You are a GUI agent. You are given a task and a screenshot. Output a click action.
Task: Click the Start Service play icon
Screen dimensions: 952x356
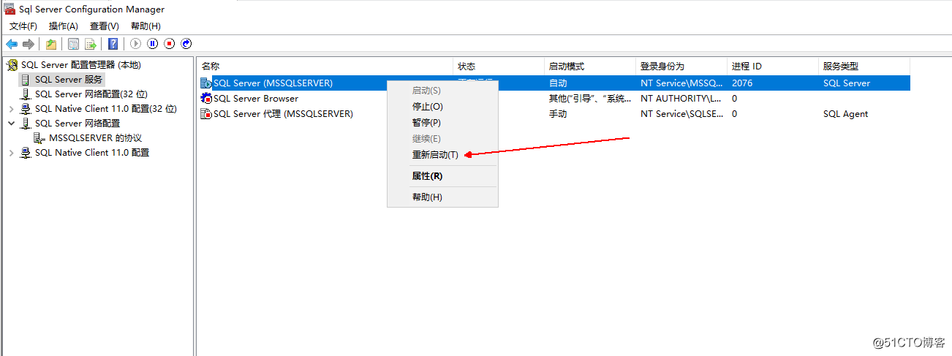point(136,44)
